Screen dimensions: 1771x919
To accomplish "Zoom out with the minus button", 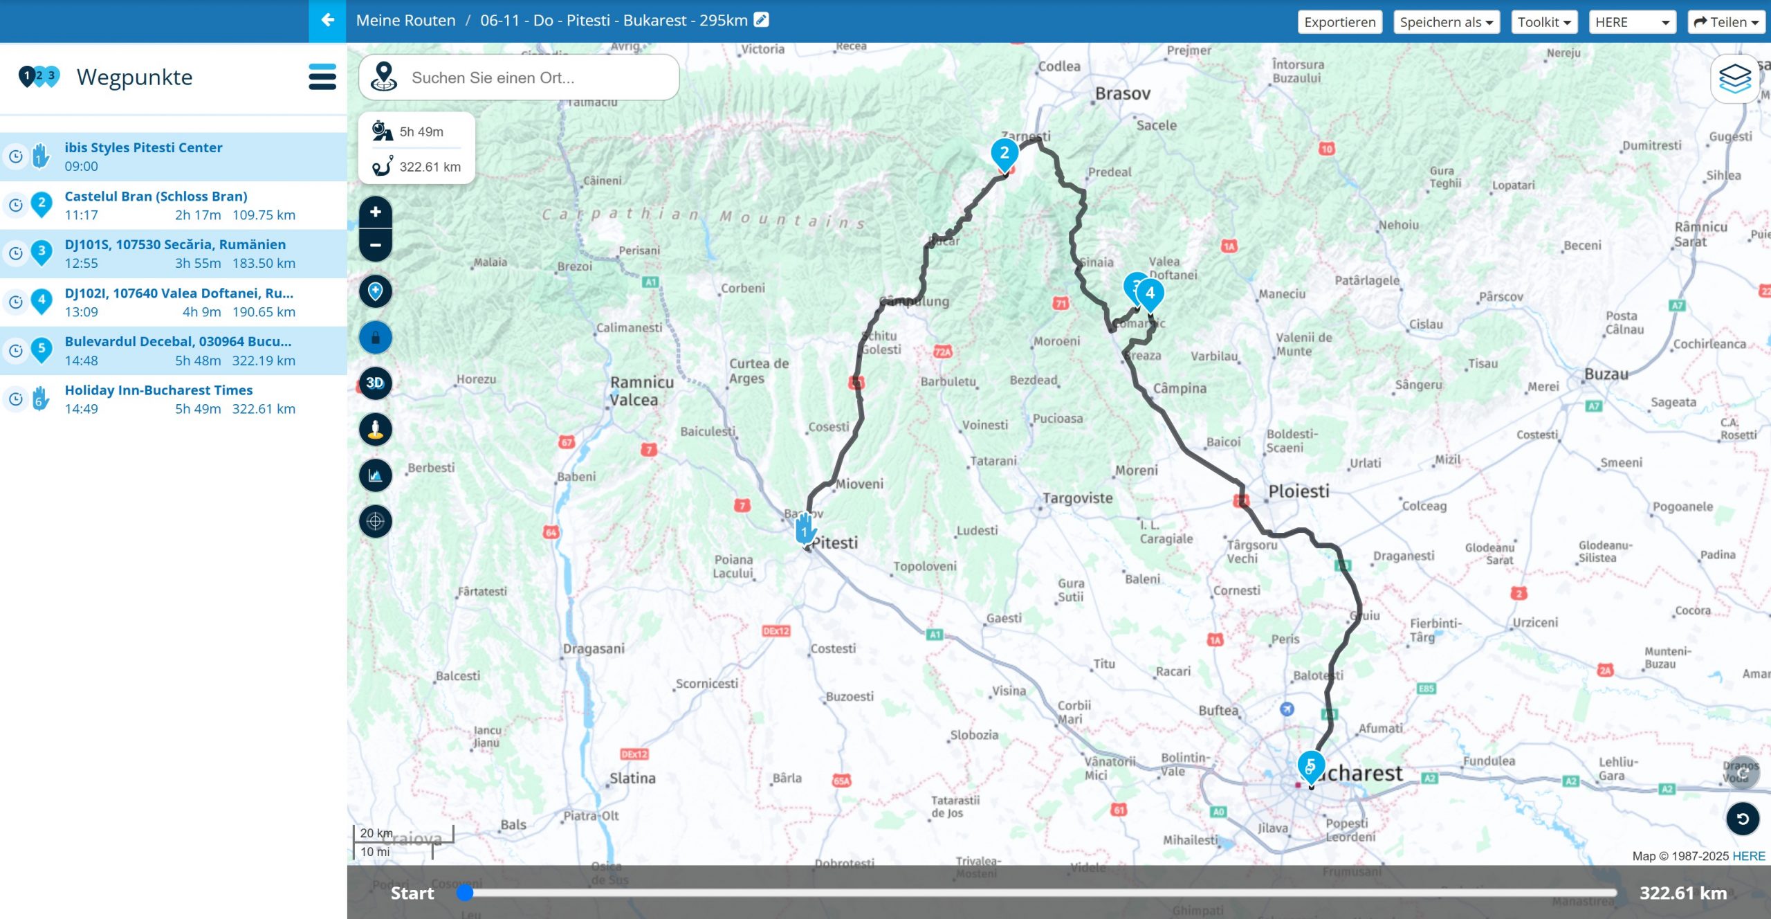I will 376,245.
